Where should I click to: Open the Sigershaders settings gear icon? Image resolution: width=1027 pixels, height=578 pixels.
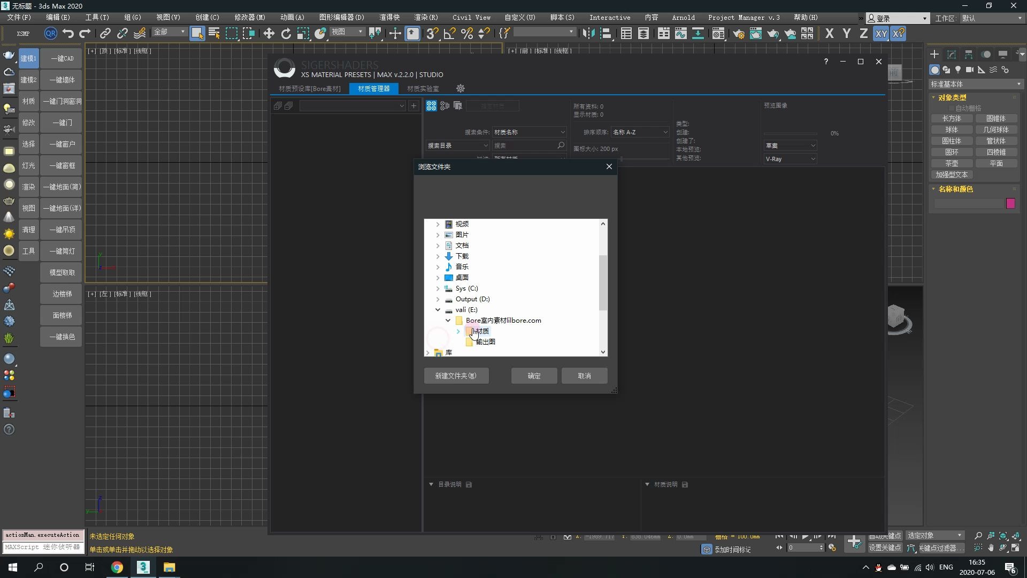(x=461, y=88)
